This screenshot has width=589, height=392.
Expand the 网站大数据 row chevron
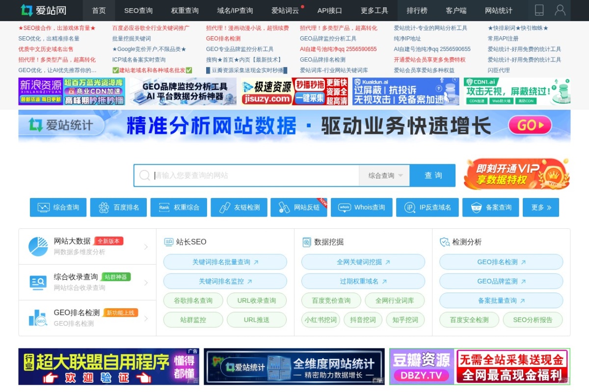point(146,247)
